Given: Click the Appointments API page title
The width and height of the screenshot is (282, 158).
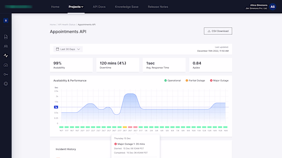Looking at the screenshot, I should pos(68,32).
